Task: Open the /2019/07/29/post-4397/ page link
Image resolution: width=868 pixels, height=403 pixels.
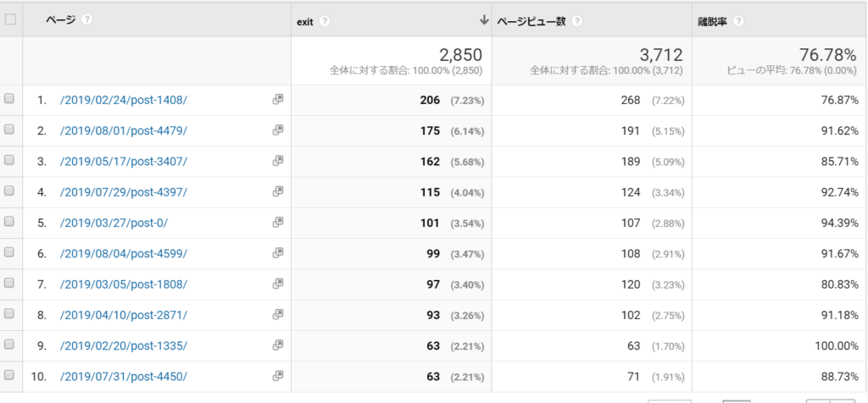Action: pyautogui.click(x=124, y=192)
